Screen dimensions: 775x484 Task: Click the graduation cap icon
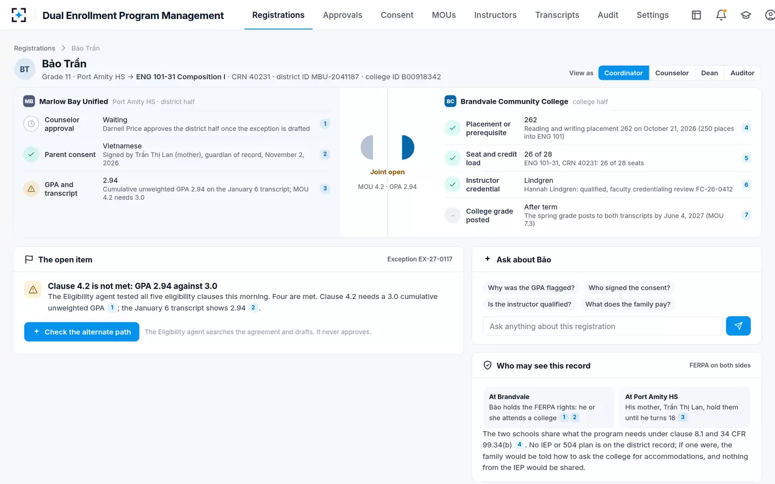pos(746,15)
